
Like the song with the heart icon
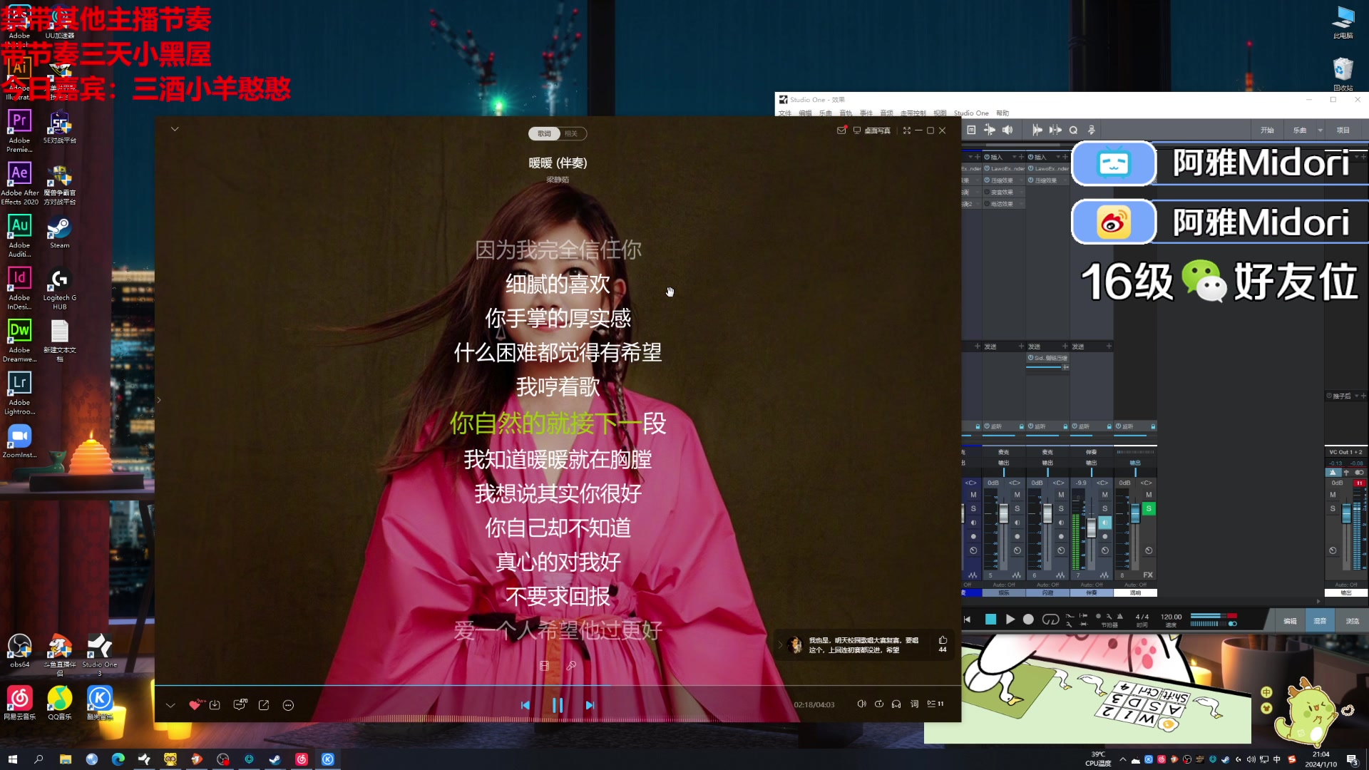coord(195,705)
